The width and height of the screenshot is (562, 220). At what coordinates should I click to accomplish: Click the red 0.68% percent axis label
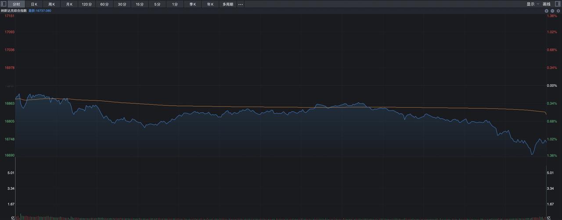coord(551,50)
